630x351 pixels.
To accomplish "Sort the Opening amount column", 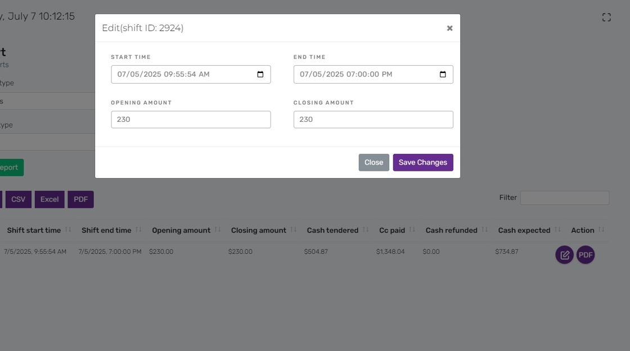I will pyautogui.click(x=217, y=230).
